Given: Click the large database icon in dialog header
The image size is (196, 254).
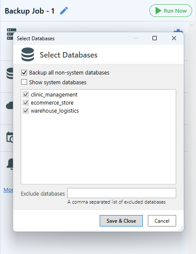Looking at the screenshot, I should [27, 55].
